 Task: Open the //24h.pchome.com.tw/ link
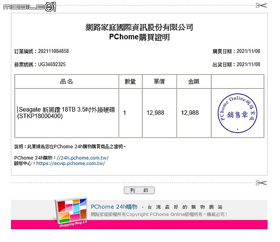[x=82, y=158]
